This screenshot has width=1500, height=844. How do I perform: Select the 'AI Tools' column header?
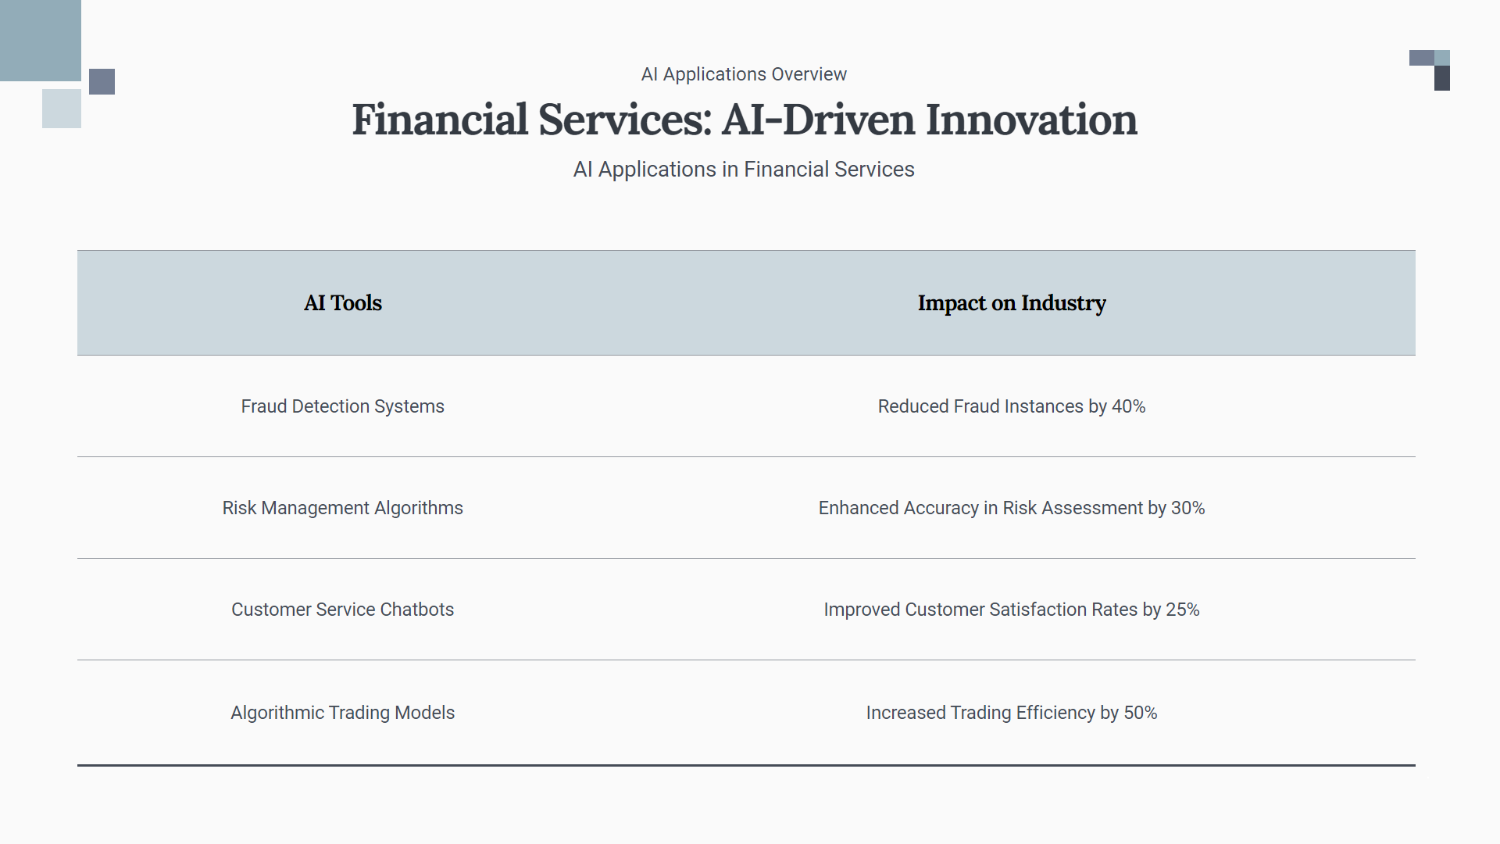point(343,303)
